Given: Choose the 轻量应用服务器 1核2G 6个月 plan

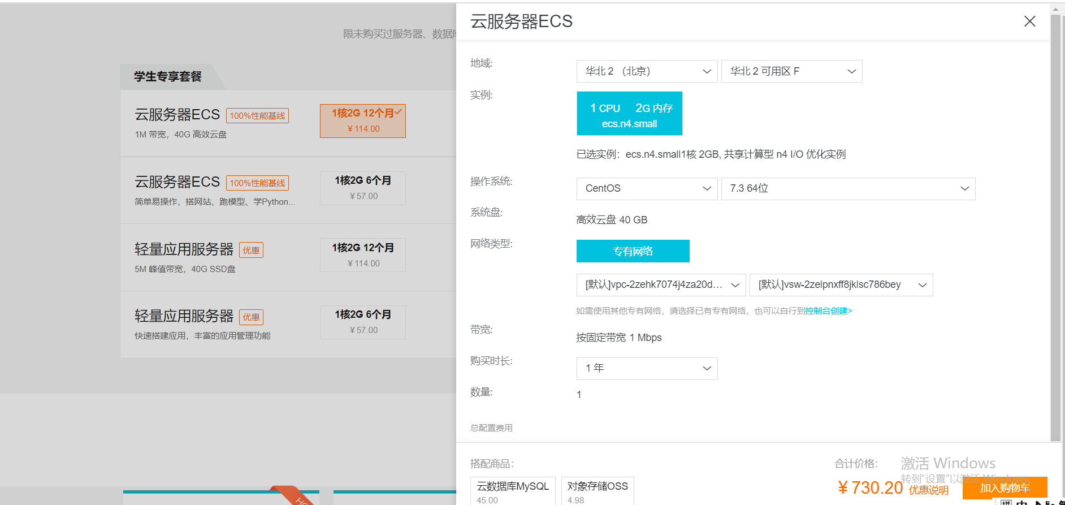Looking at the screenshot, I should [x=363, y=322].
